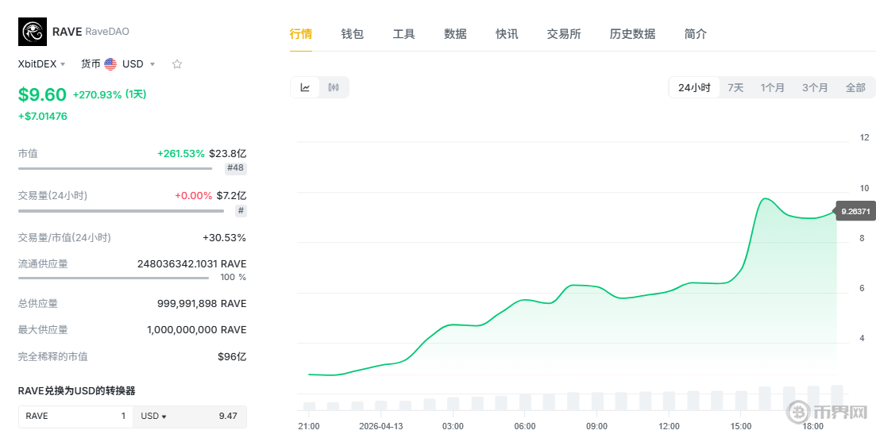Screen dimensions: 876x434
Task: Click the 24h trading volume progress bar
Action: [x=122, y=211]
